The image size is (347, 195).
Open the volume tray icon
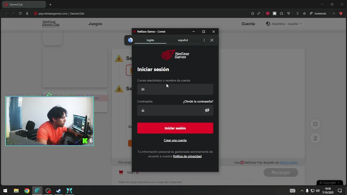pos(318,191)
